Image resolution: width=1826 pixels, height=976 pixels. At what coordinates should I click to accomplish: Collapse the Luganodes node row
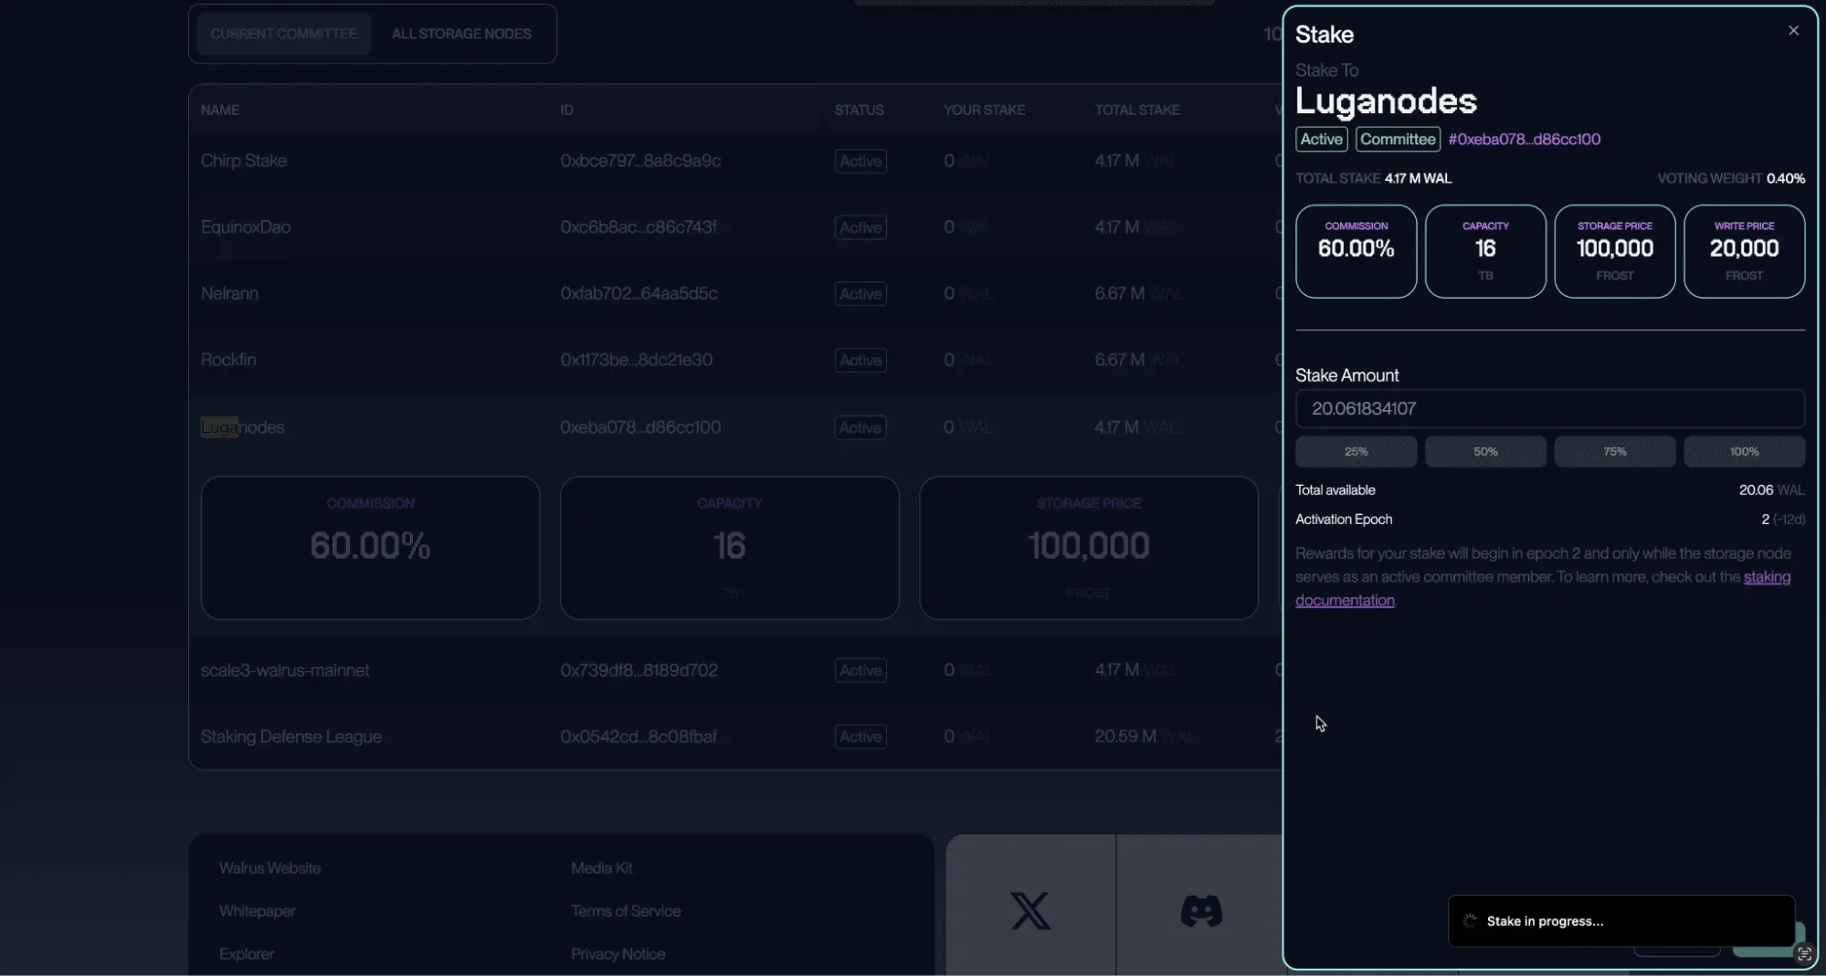735,427
